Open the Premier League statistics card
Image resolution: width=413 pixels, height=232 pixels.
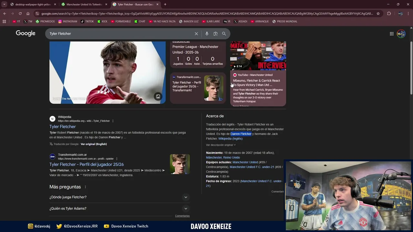[x=198, y=55]
